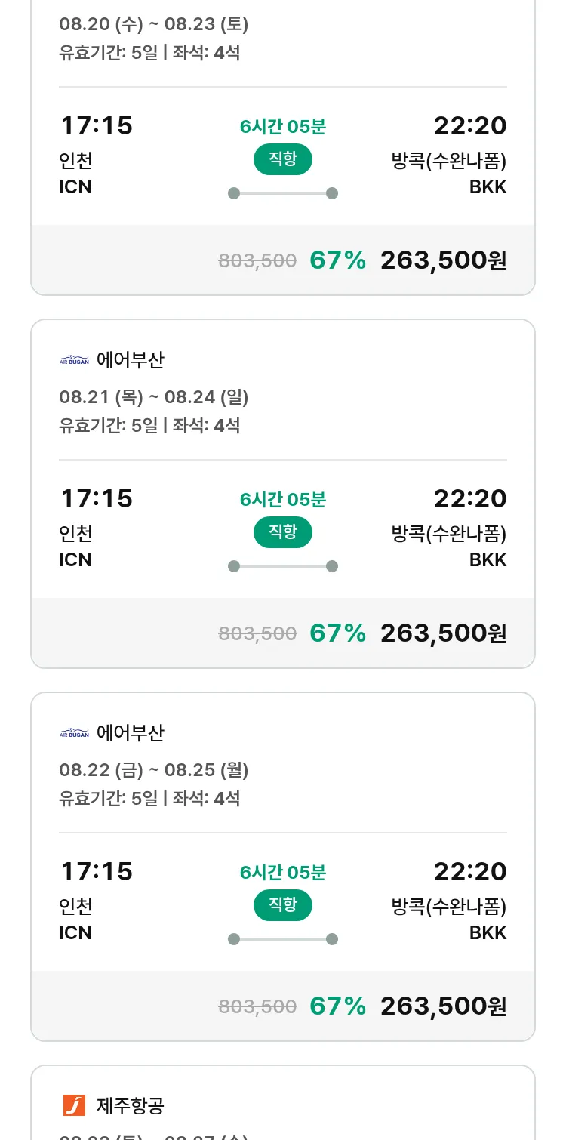Click the Jeju Air orange logo icon

pos(74,1105)
